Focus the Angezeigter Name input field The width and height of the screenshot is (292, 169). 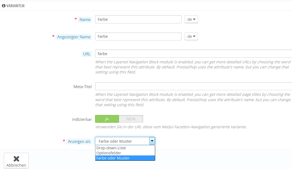pos(138,36)
